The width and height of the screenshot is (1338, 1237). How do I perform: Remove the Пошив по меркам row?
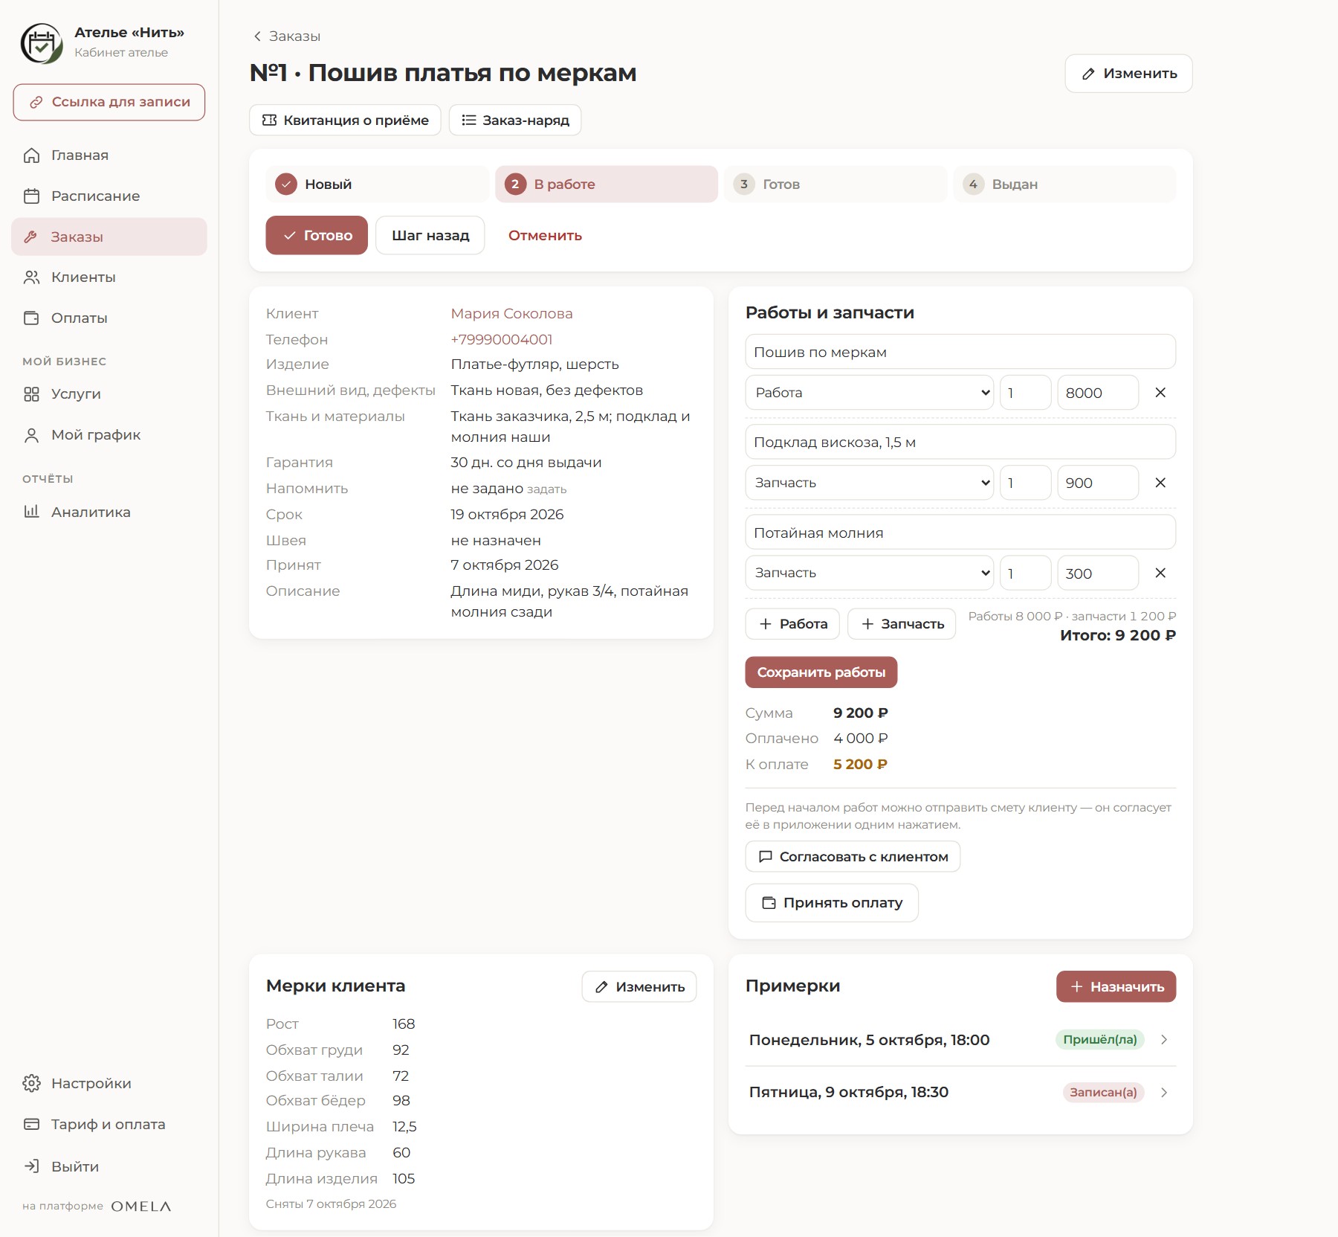(x=1160, y=393)
